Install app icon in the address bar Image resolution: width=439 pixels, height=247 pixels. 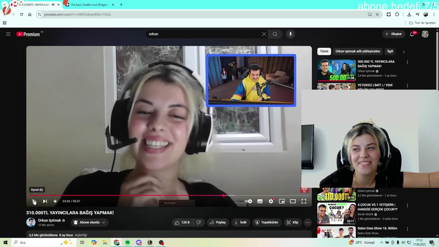[370, 14]
